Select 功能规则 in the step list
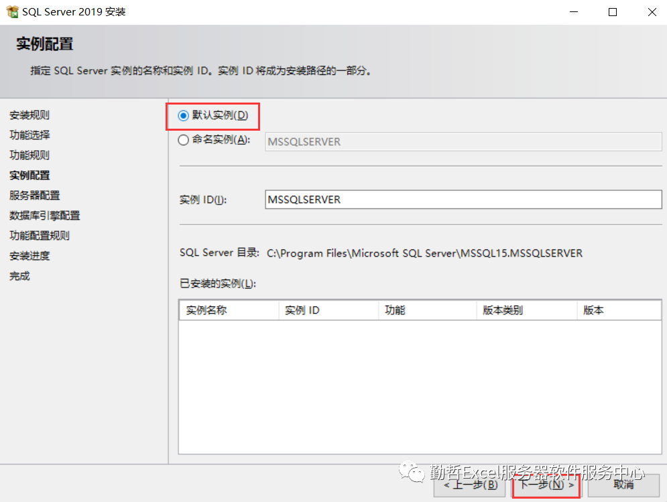667x502 pixels. click(x=29, y=155)
